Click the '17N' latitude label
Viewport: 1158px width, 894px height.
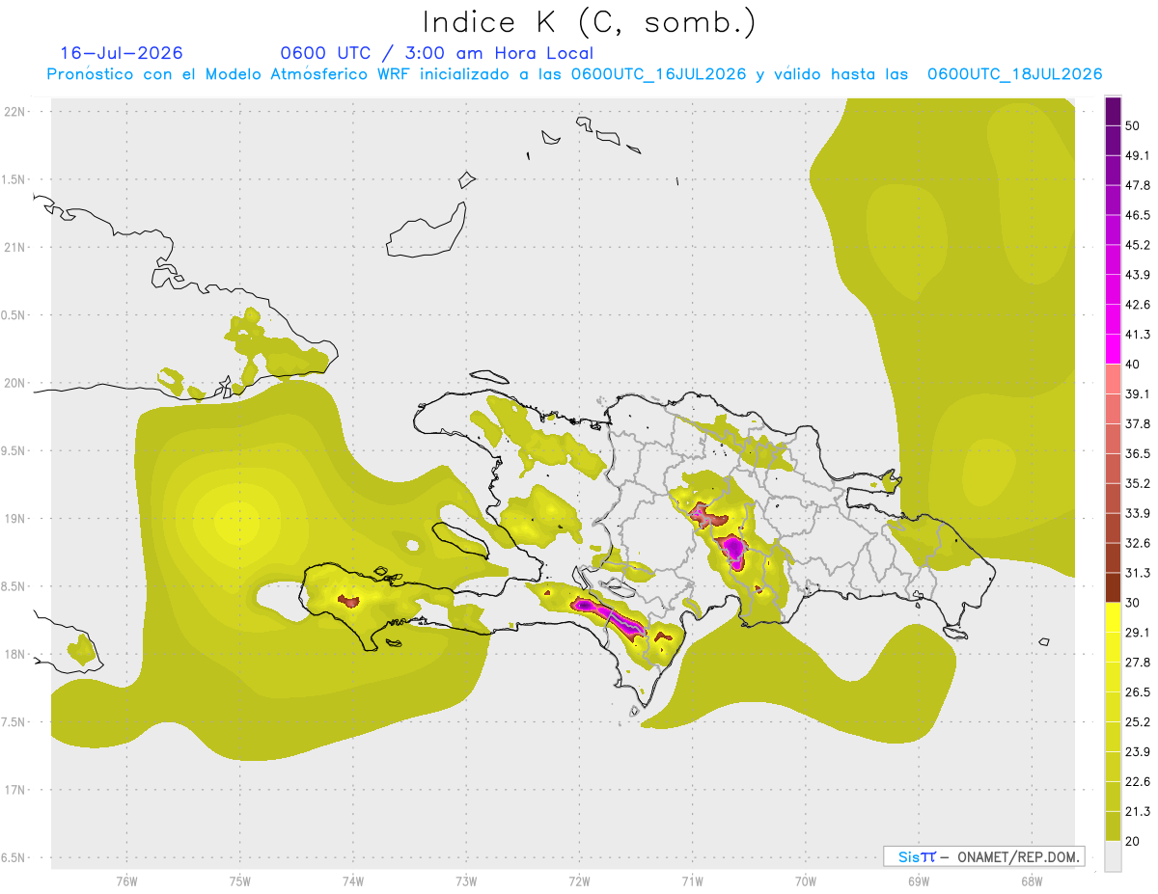[16, 790]
